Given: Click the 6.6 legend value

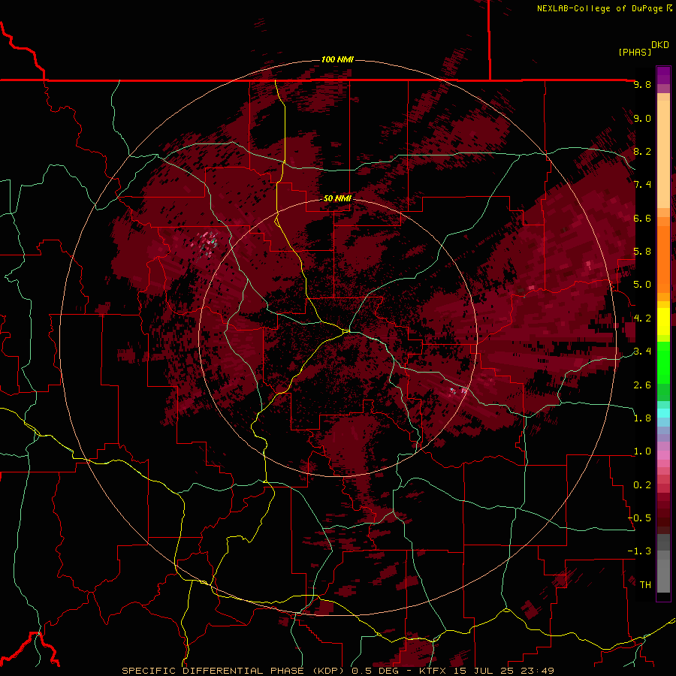Looking at the screenshot, I should click(x=642, y=219).
